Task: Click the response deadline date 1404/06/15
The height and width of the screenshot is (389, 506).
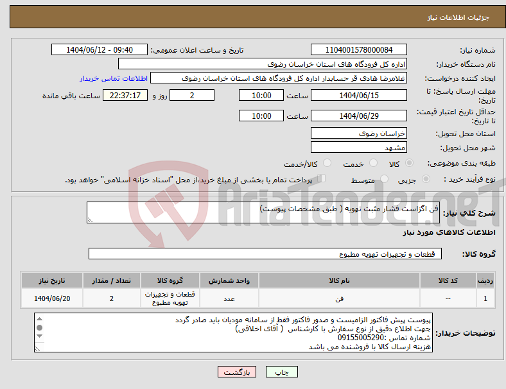Action: [358, 96]
